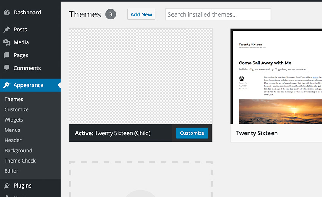Click the Media library icon

coord(7,42)
